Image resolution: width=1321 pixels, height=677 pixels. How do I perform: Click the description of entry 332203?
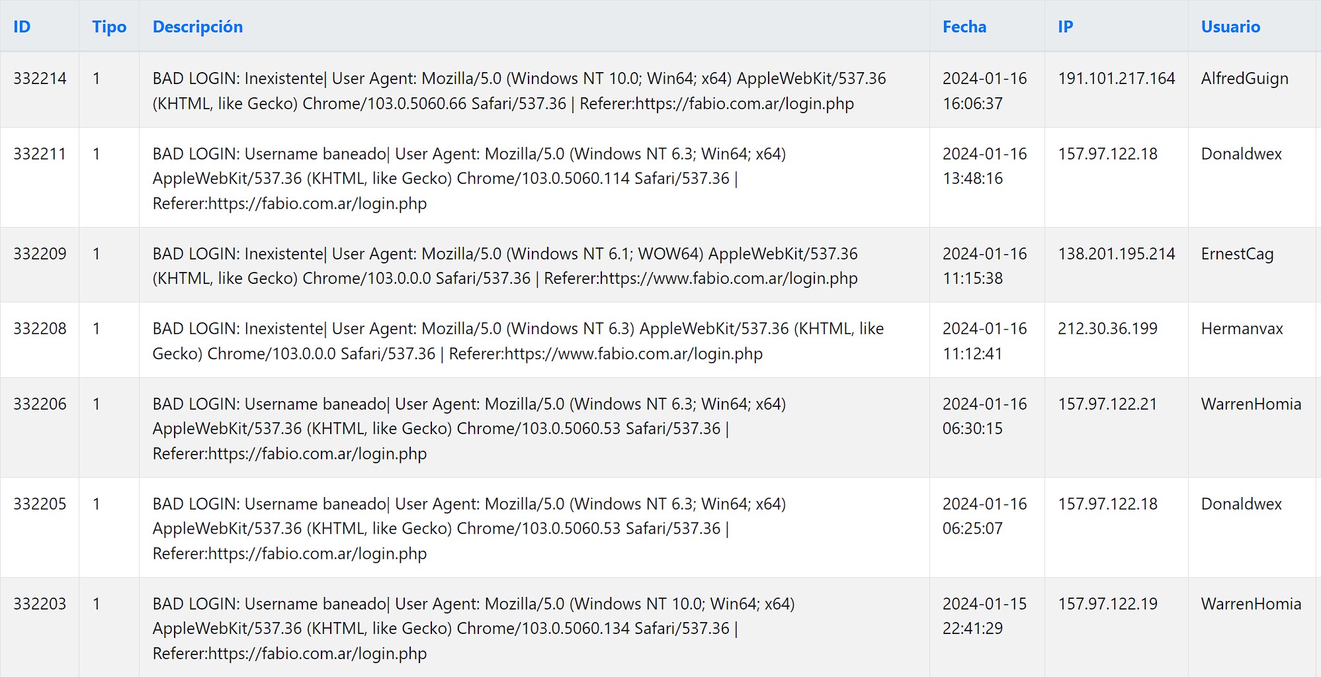(x=474, y=628)
